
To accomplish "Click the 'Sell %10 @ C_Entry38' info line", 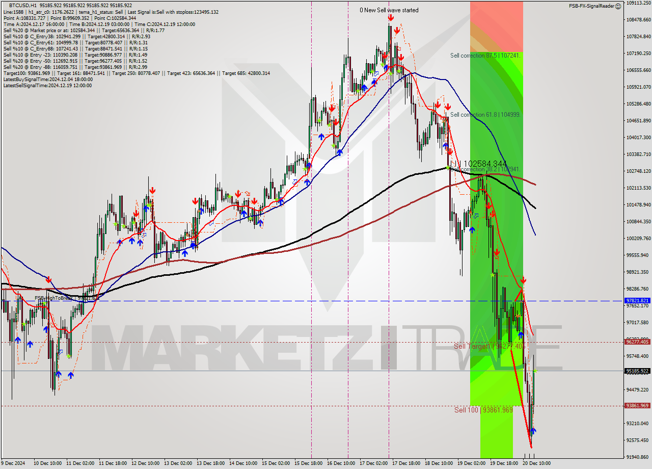I will click(76, 36).
